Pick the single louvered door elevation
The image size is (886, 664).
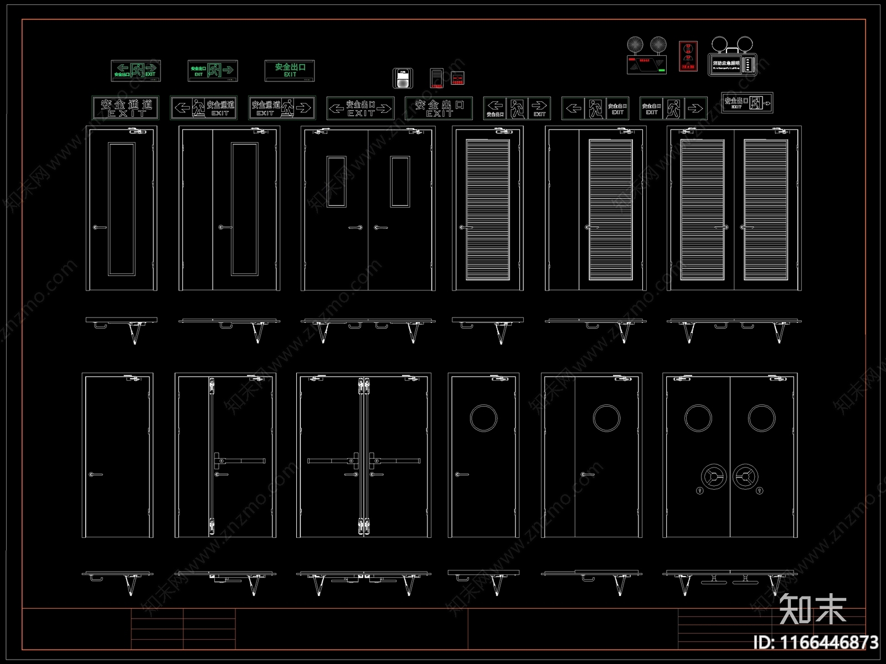[x=487, y=209]
